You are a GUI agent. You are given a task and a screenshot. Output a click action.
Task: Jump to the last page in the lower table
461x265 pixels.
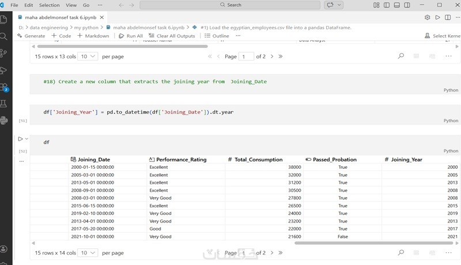coord(281,253)
